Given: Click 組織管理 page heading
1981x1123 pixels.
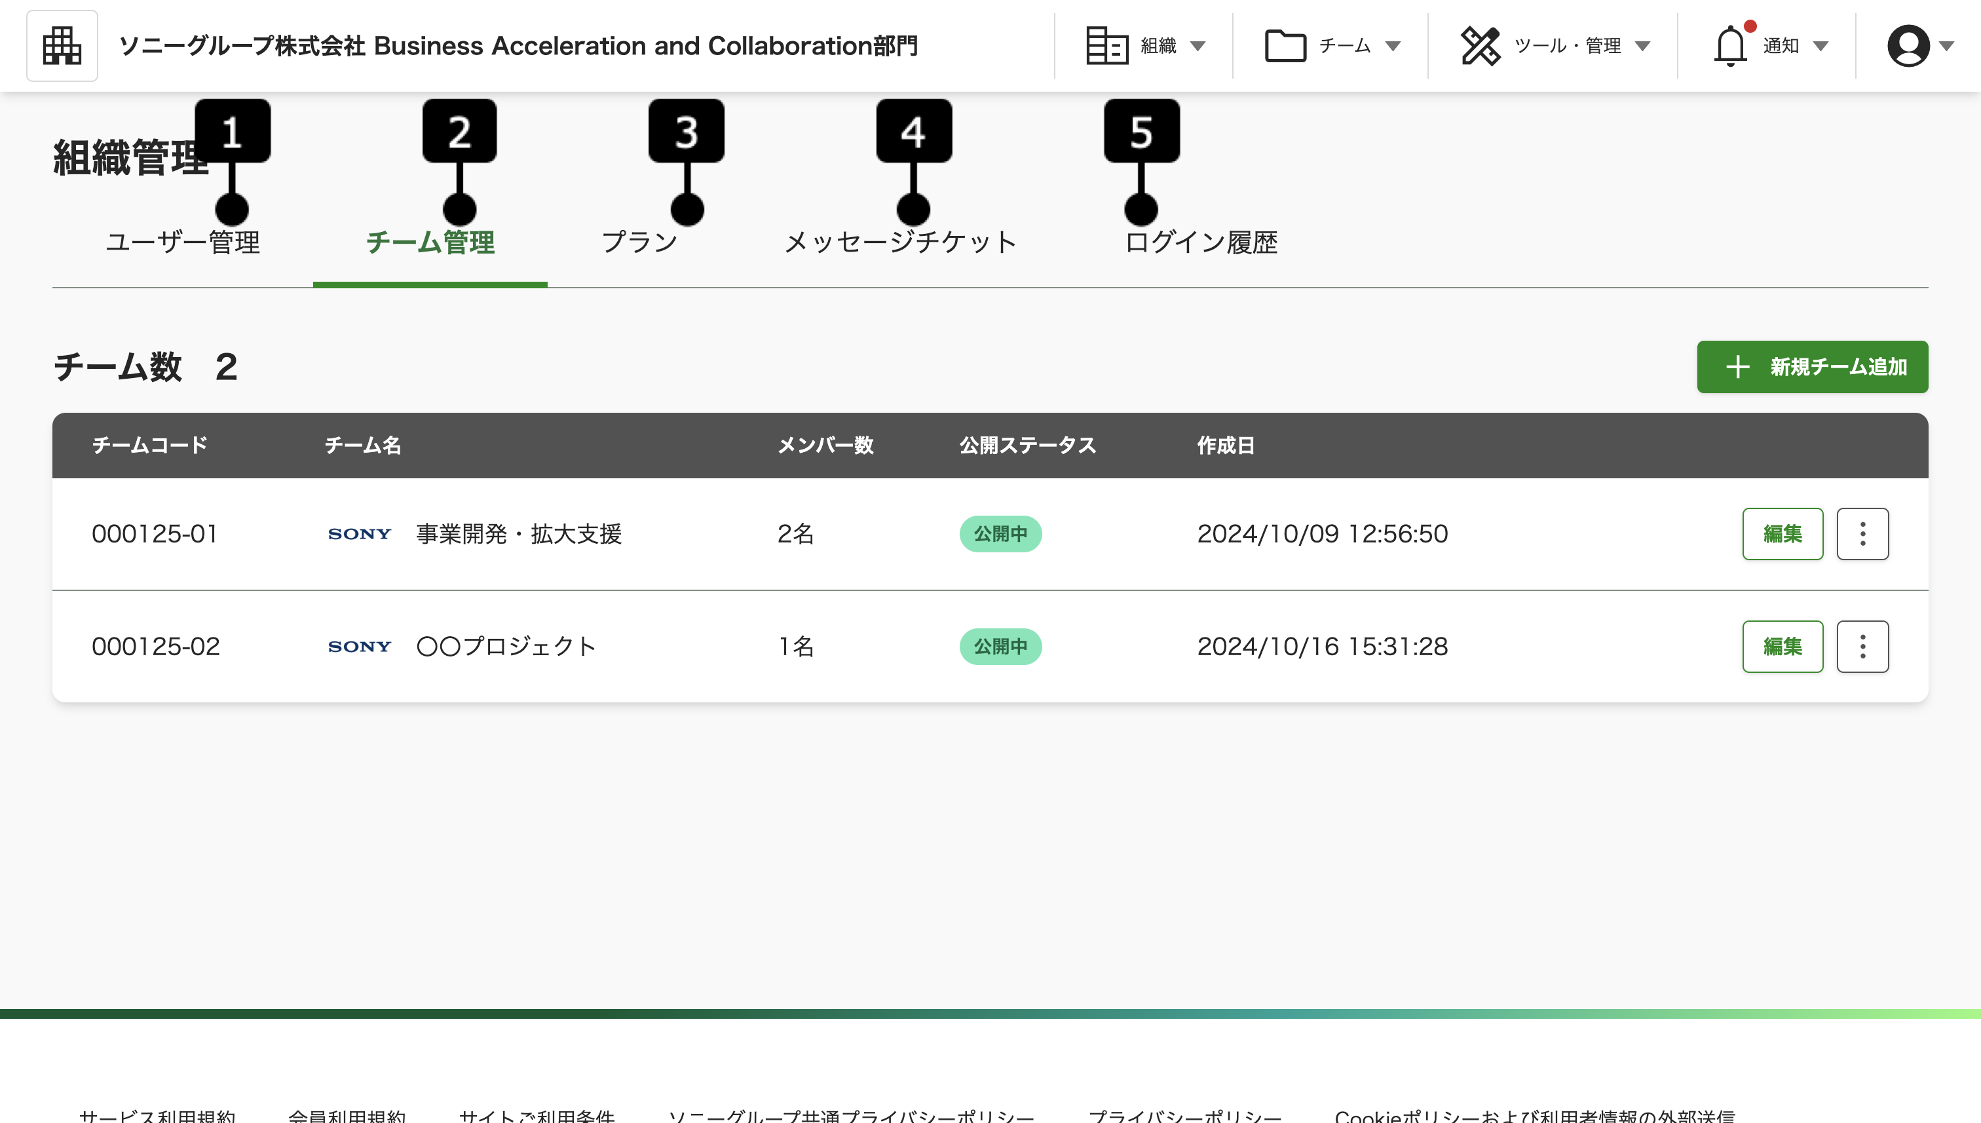Looking at the screenshot, I should [x=130, y=157].
